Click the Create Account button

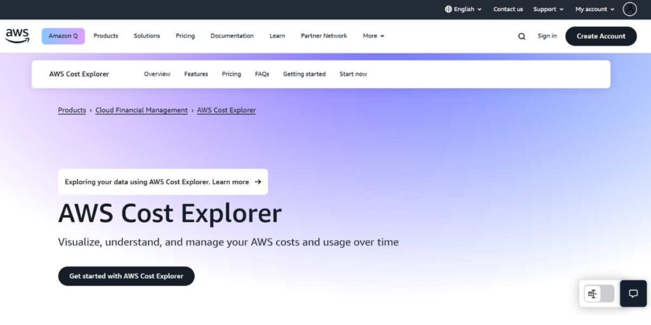601,36
